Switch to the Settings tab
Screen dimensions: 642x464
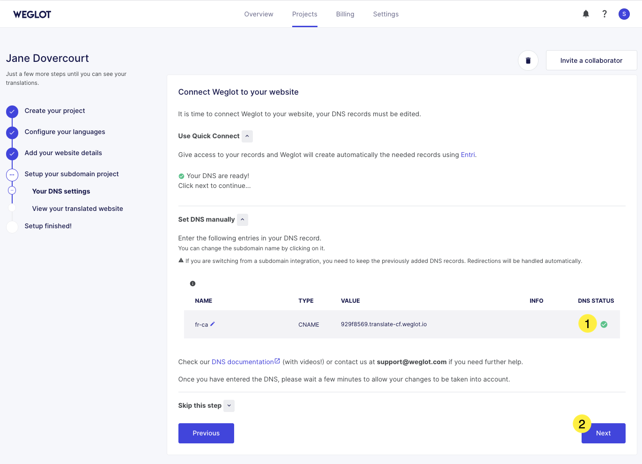tap(386, 14)
